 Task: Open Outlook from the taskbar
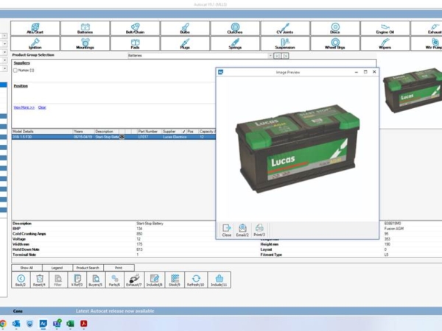pyautogui.click(x=16, y=324)
